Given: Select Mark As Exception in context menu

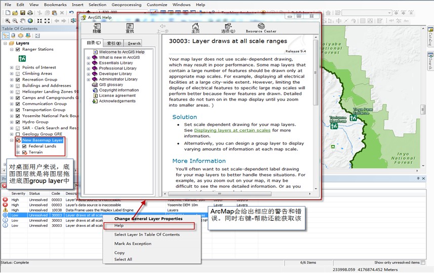Looking at the screenshot, I should [x=133, y=244].
